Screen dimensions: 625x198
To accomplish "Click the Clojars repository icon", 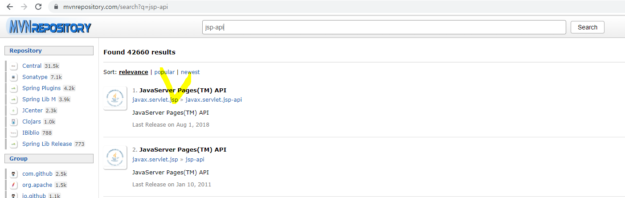I will [x=14, y=122].
